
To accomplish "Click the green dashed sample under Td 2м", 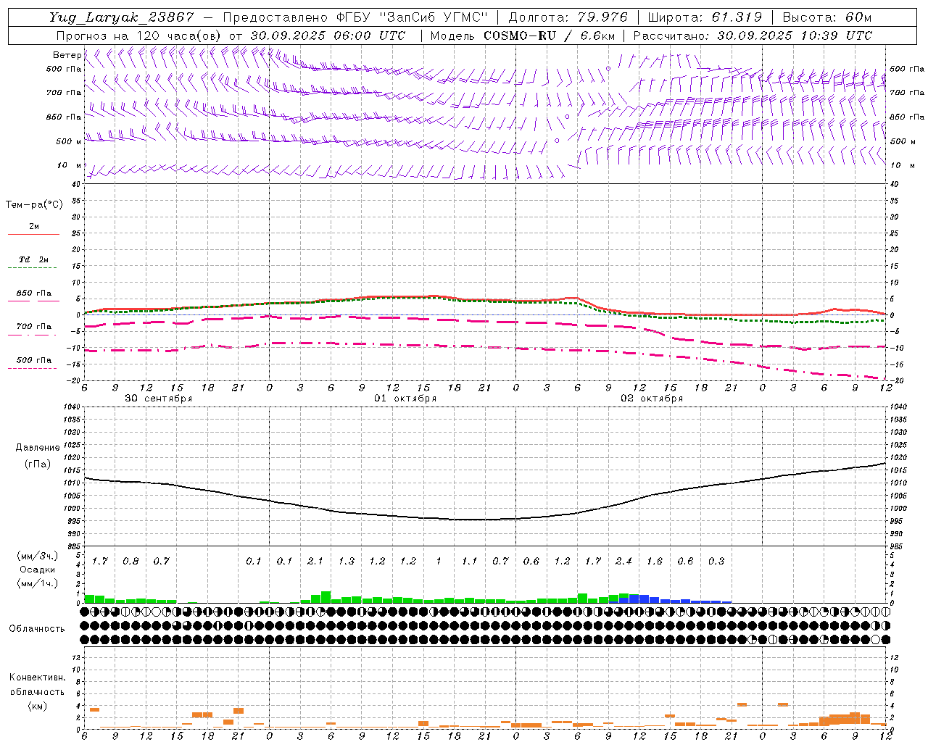I will [33, 268].
